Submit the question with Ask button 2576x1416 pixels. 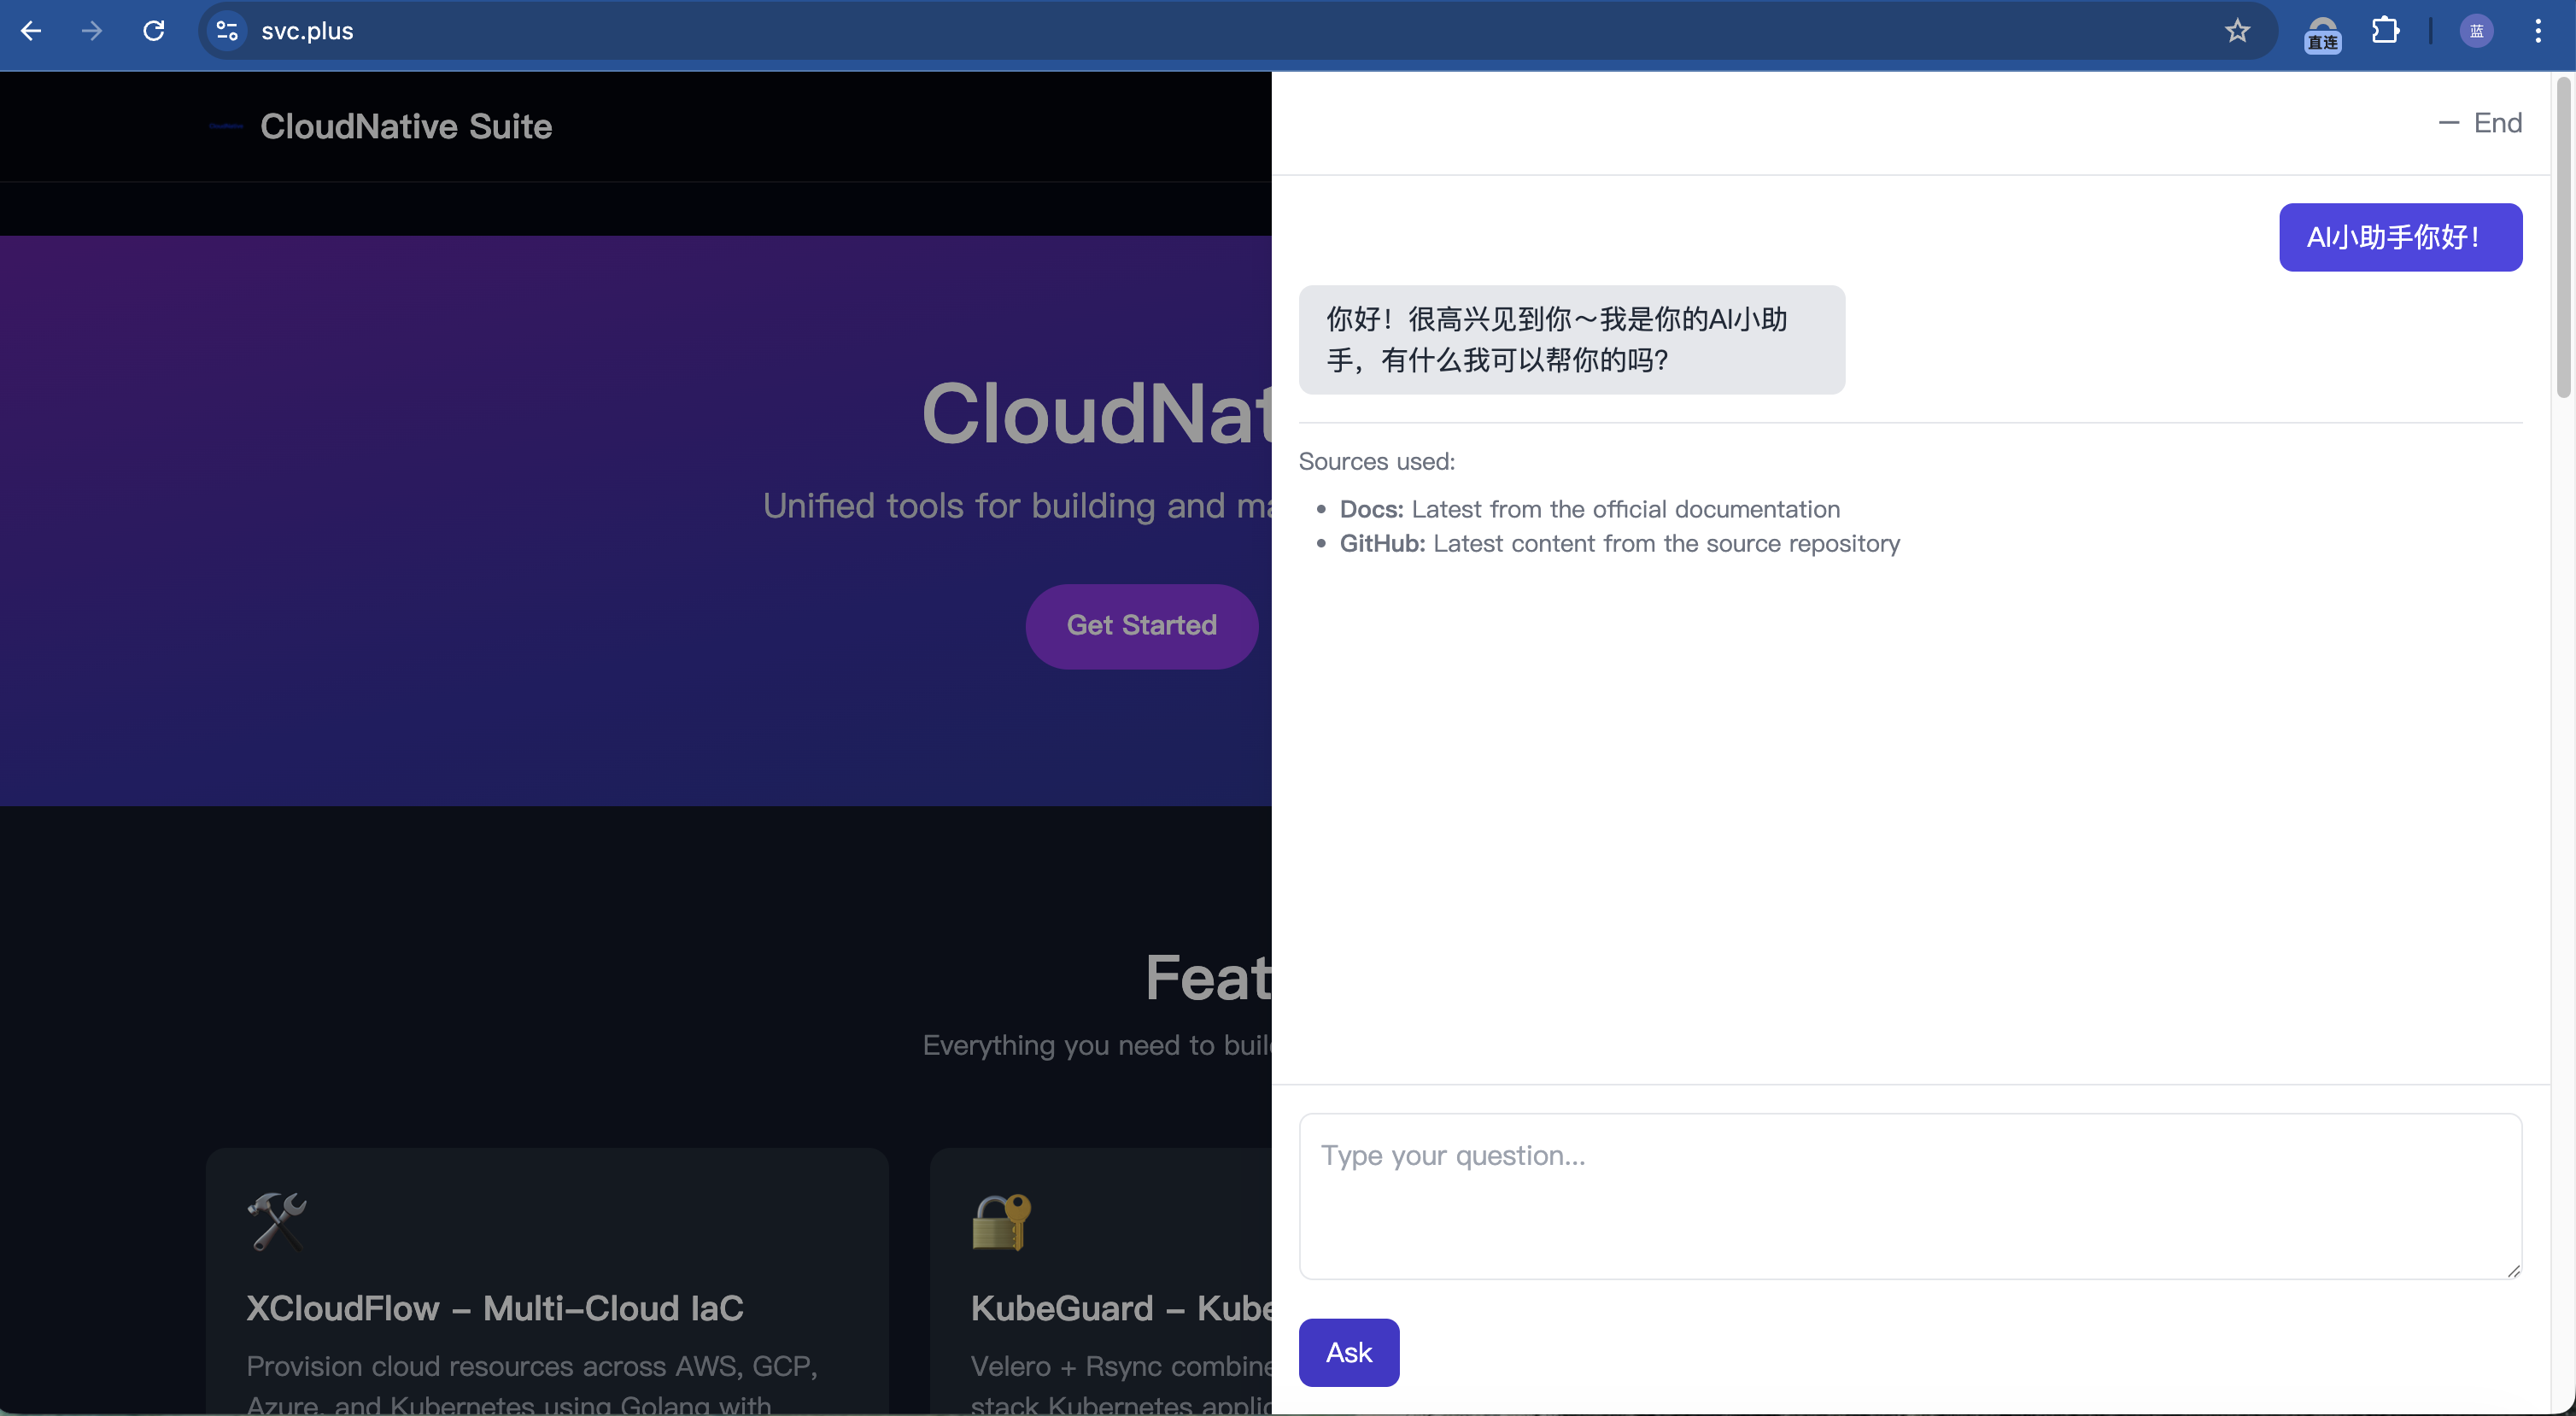pyautogui.click(x=1349, y=1352)
